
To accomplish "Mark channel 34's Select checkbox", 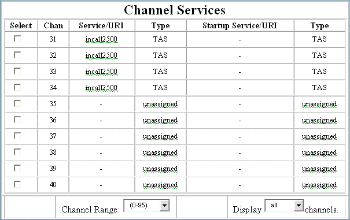I will point(17,87).
